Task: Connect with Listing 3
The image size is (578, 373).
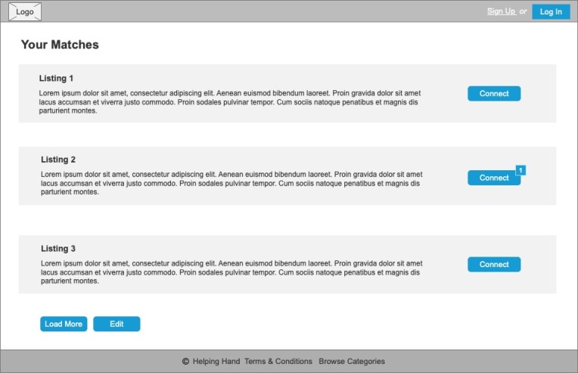Action: 494,264
